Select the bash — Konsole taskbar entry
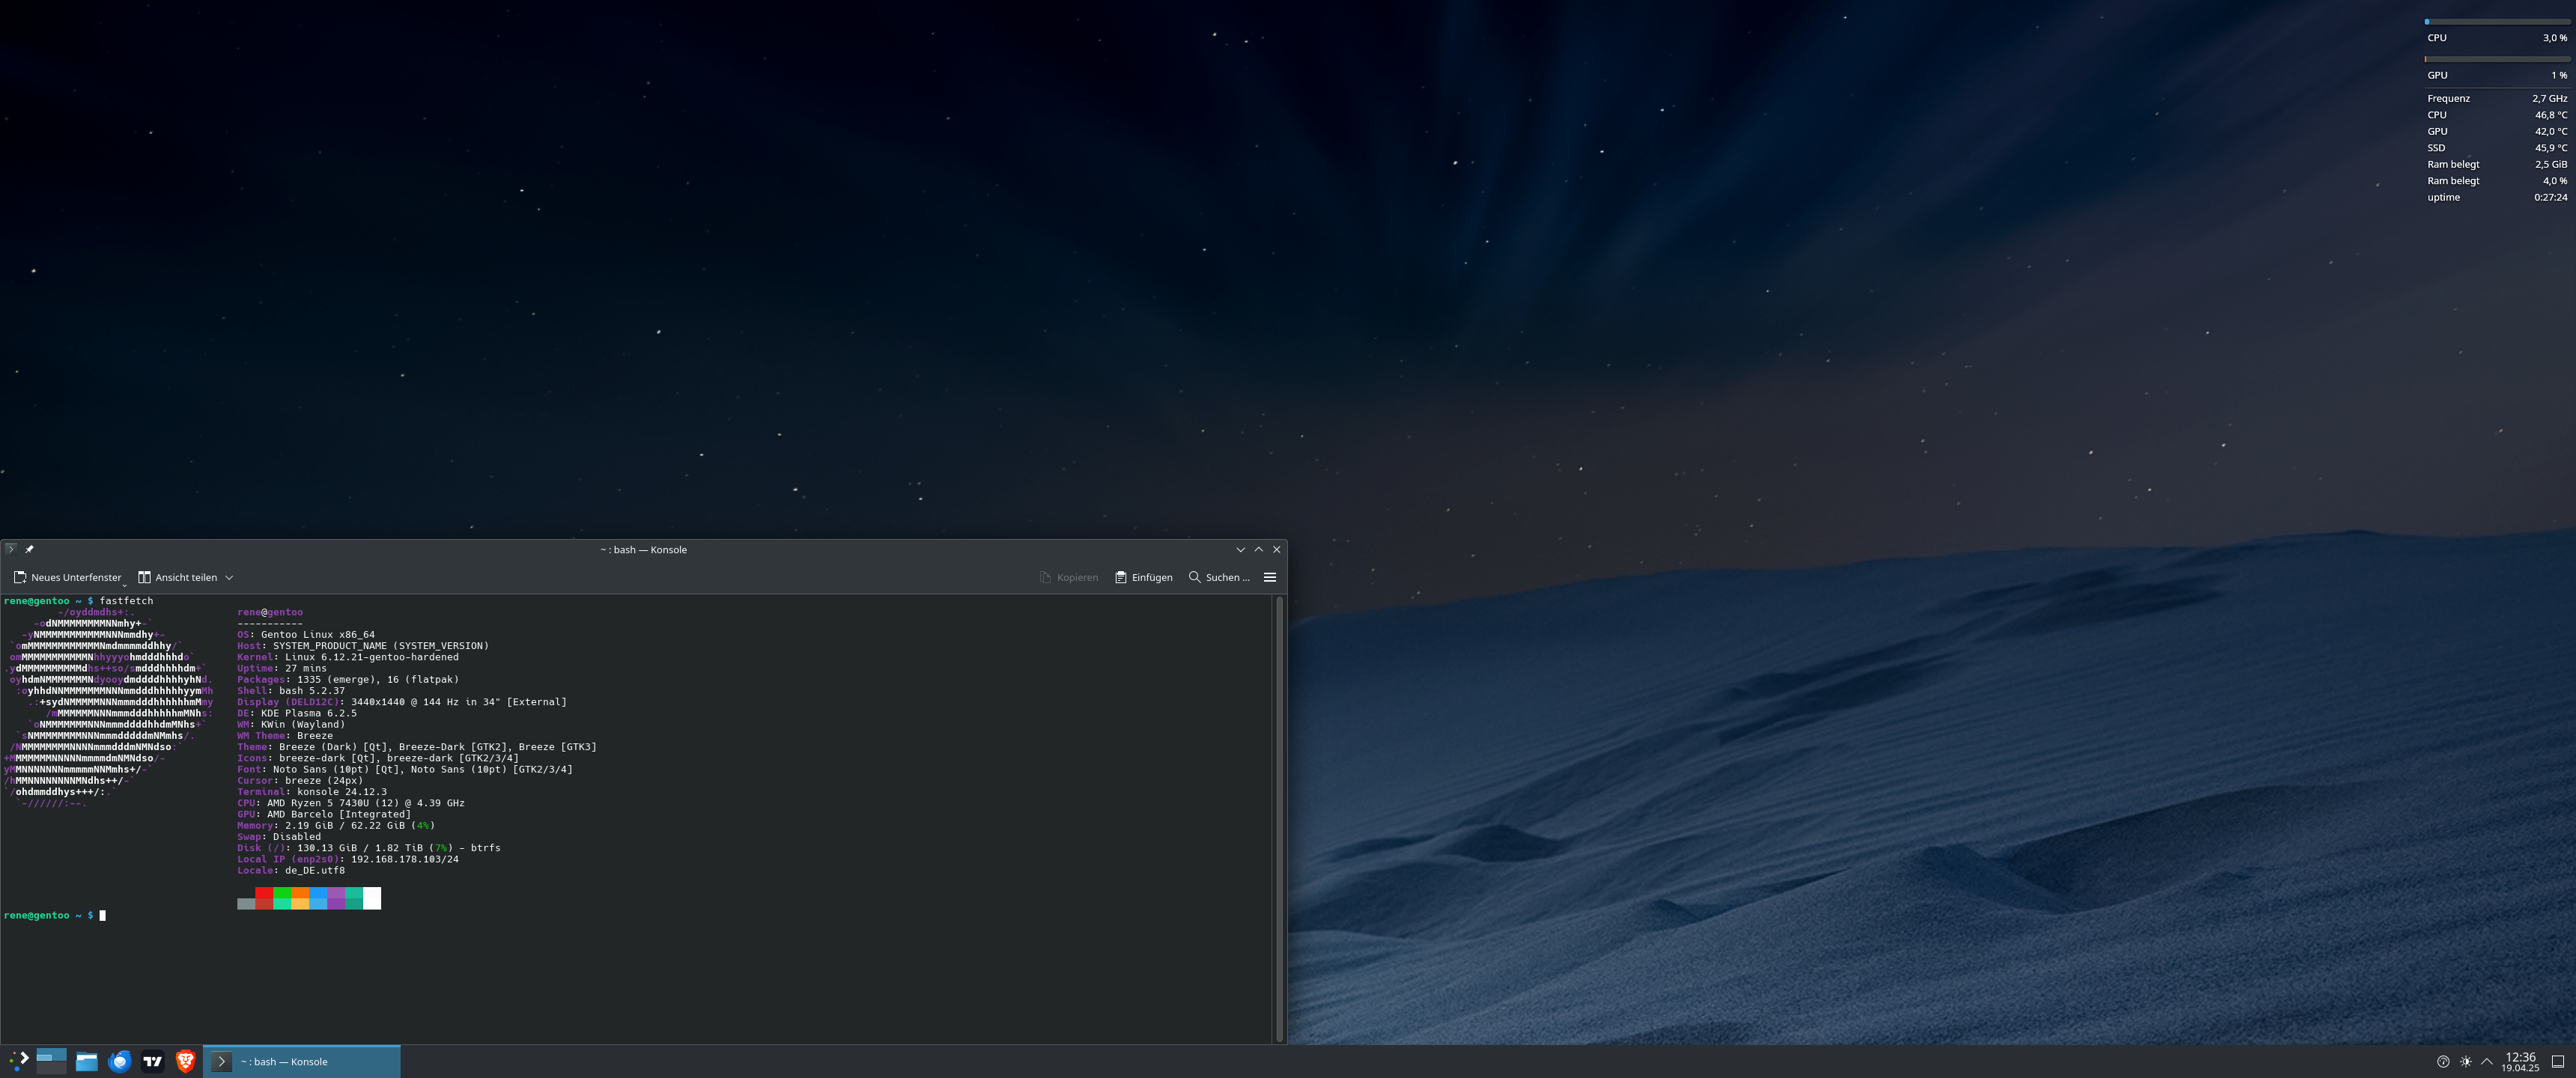Image resolution: width=2576 pixels, height=1078 pixels. 301,1061
